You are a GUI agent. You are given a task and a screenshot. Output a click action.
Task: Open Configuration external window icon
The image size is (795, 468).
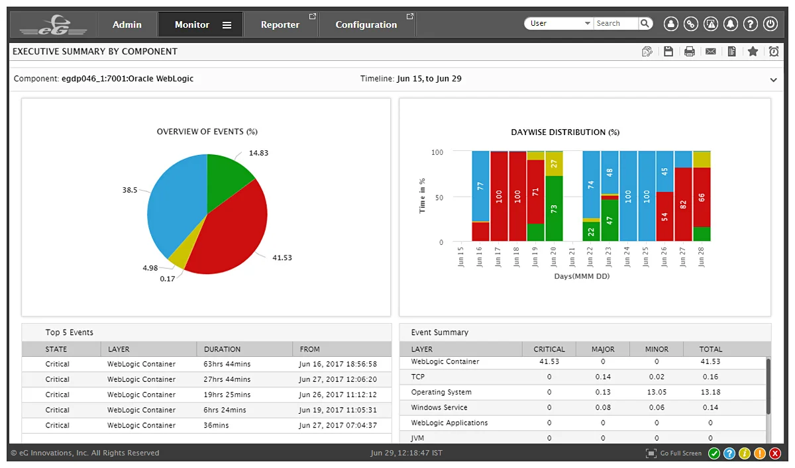click(410, 16)
